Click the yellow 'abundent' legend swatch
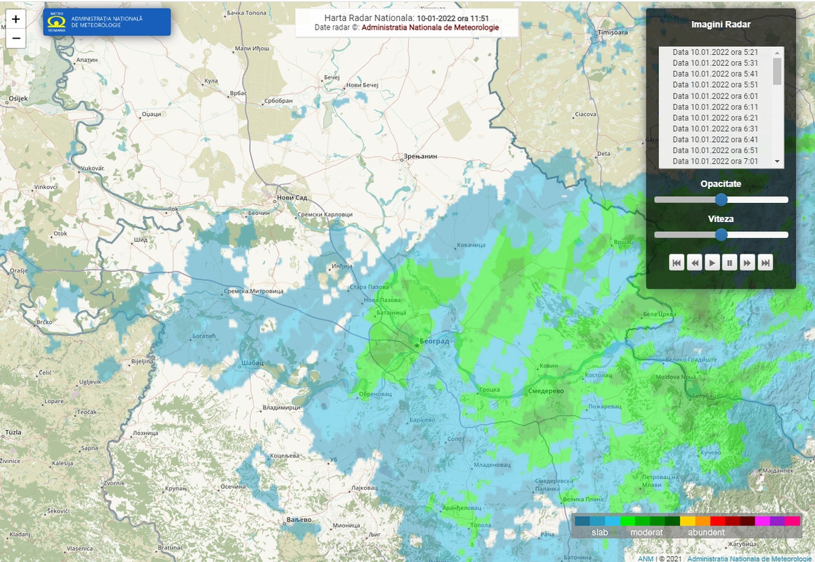This screenshot has width=815, height=562. pyautogui.click(x=688, y=521)
